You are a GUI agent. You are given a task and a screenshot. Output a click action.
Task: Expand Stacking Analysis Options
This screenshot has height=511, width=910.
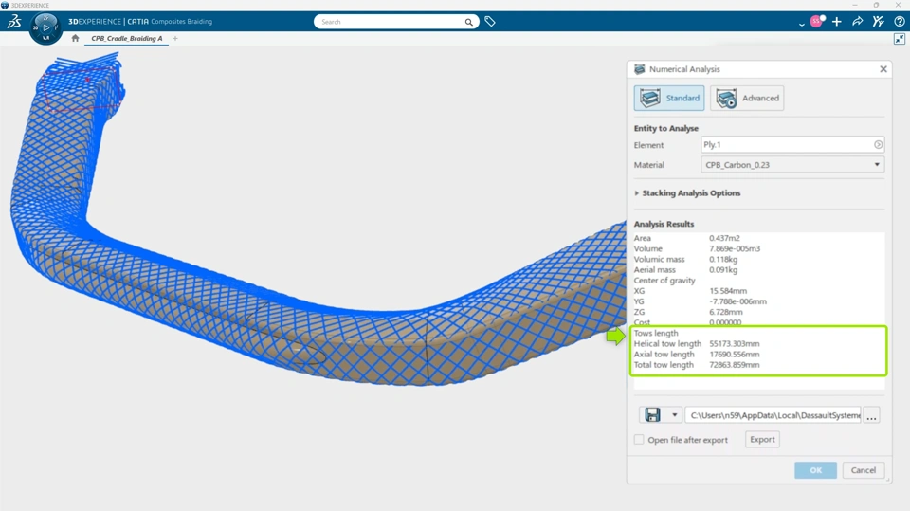pyautogui.click(x=687, y=193)
